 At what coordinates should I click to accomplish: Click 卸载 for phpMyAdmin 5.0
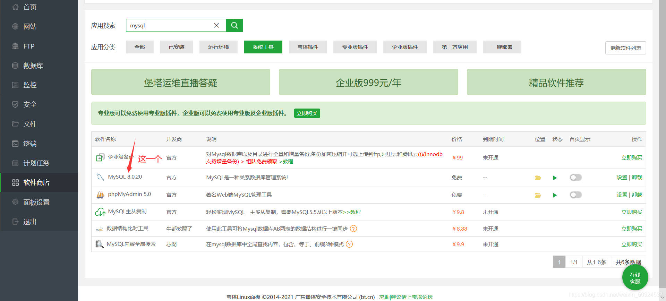click(637, 195)
